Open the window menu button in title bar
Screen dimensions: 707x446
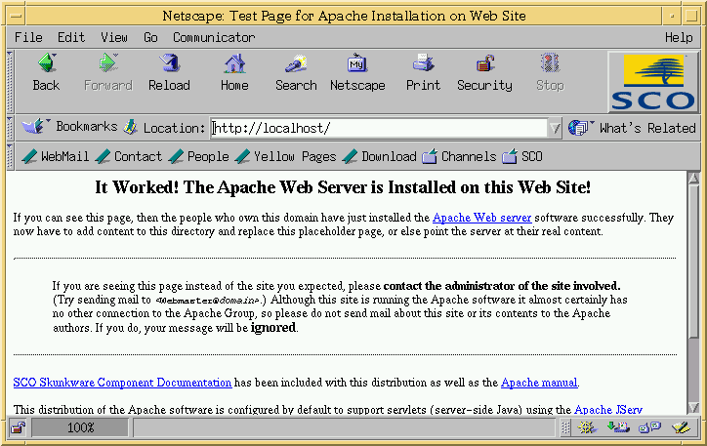coord(17,16)
